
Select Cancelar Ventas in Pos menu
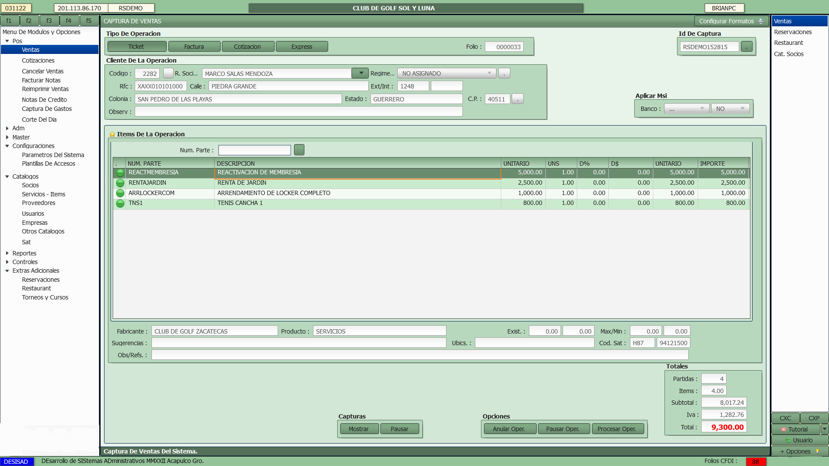coord(43,71)
